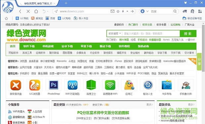Stop page loading with the X button
The image size is (205, 124).
[x=28, y=11]
